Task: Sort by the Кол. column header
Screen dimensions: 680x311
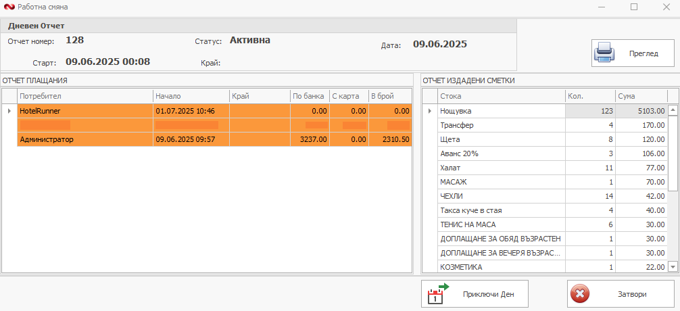Action: tap(589, 96)
